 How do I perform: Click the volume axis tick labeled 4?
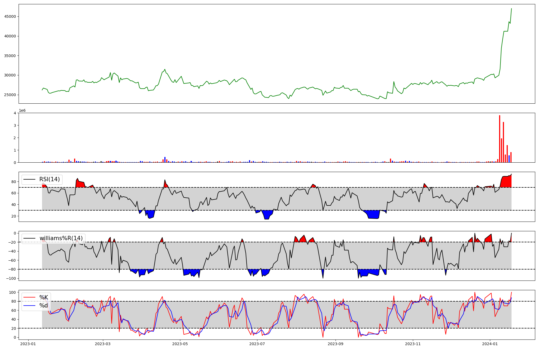(15, 113)
